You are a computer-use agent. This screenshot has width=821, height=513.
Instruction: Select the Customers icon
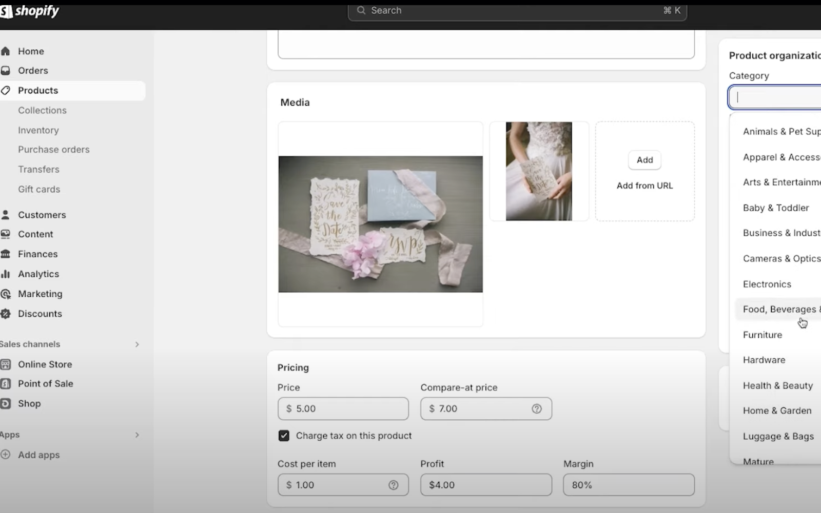(x=6, y=215)
